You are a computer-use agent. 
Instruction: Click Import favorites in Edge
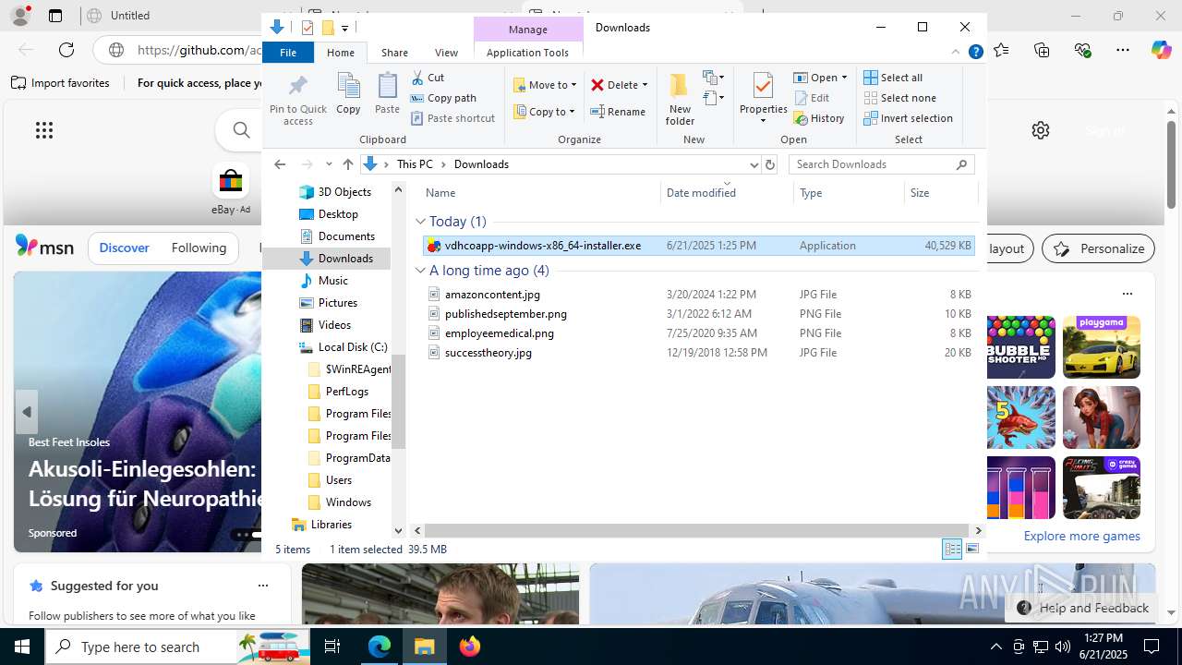pyautogui.click(x=60, y=83)
